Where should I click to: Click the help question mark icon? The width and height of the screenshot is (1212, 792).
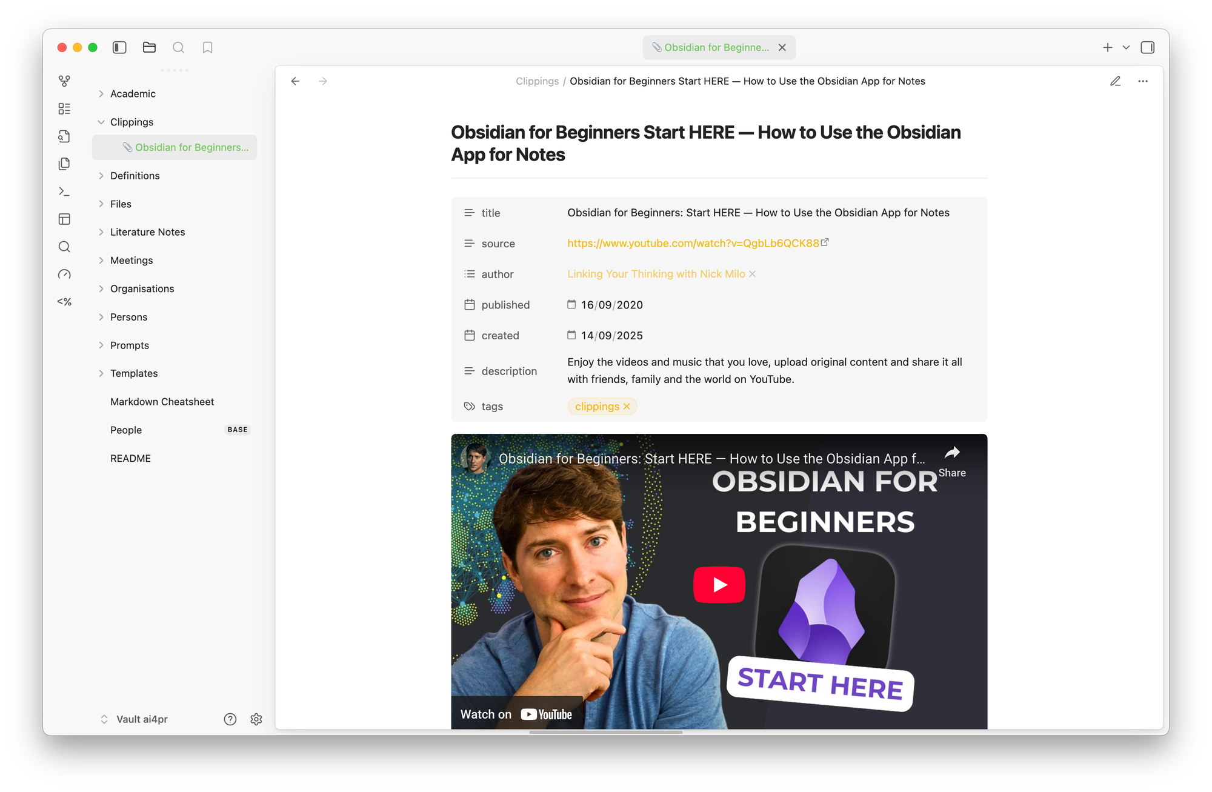pos(230,719)
